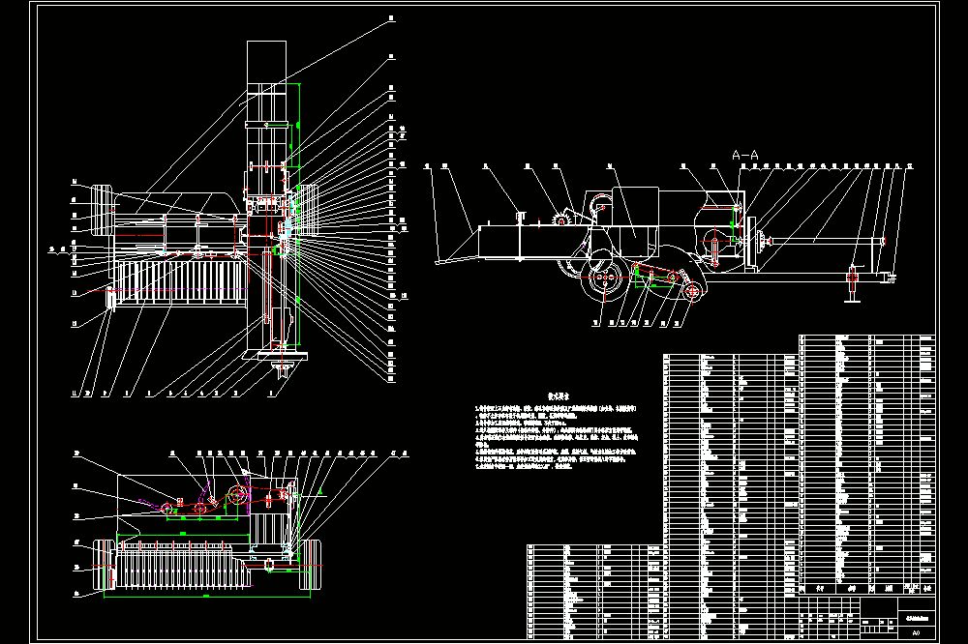Click the tallest parts list table above title block
This screenshot has height=644, width=968.
866,465
